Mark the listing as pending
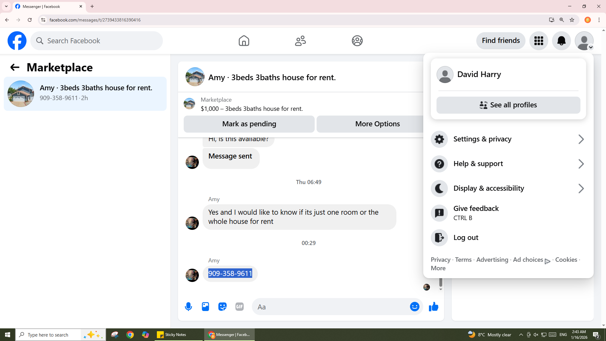The height and width of the screenshot is (341, 606). 249,124
